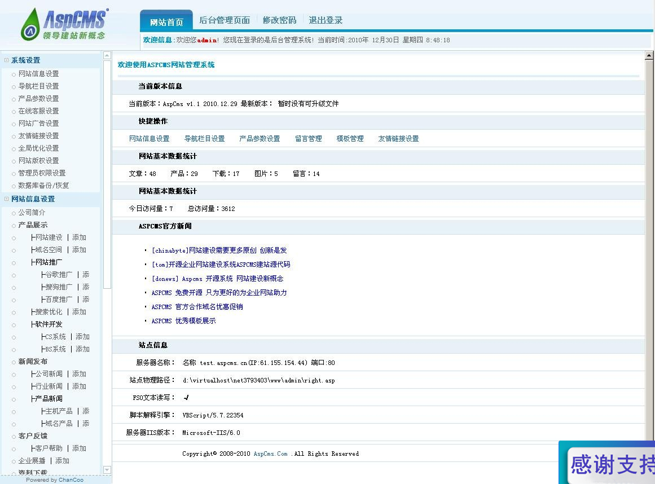Open the 百度推广 sidebar entry
This screenshot has height=484, width=655.
tap(59, 300)
